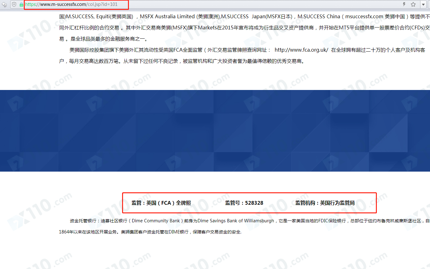Click the msuccessfx.com 美狮中国 text

pyautogui.click(x=375, y=16)
